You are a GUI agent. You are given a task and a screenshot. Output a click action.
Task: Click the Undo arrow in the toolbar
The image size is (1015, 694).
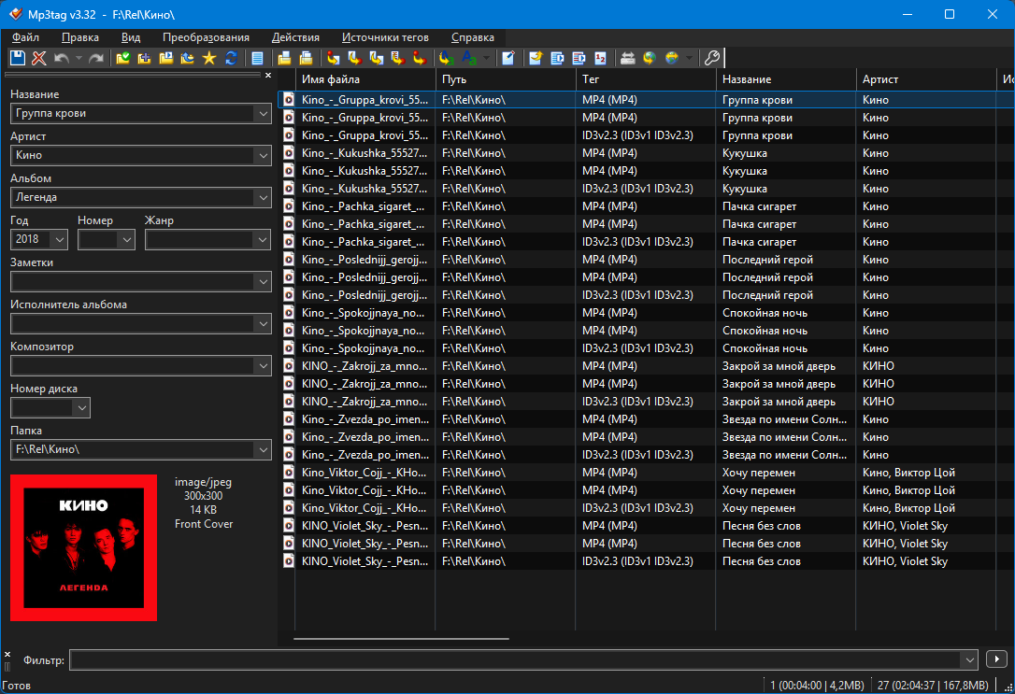click(x=62, y=58)
